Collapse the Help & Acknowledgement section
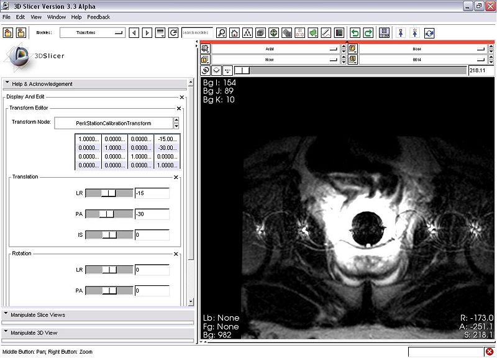 pyautogui.click(x=42, y=84)
